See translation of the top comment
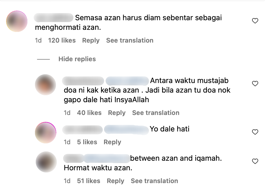Image resolution: width=265 pixels, height=190 pixels. pos(130,40)
